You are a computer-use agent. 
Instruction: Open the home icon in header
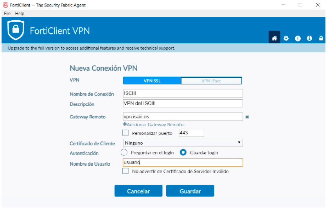(x=274, y=38)
